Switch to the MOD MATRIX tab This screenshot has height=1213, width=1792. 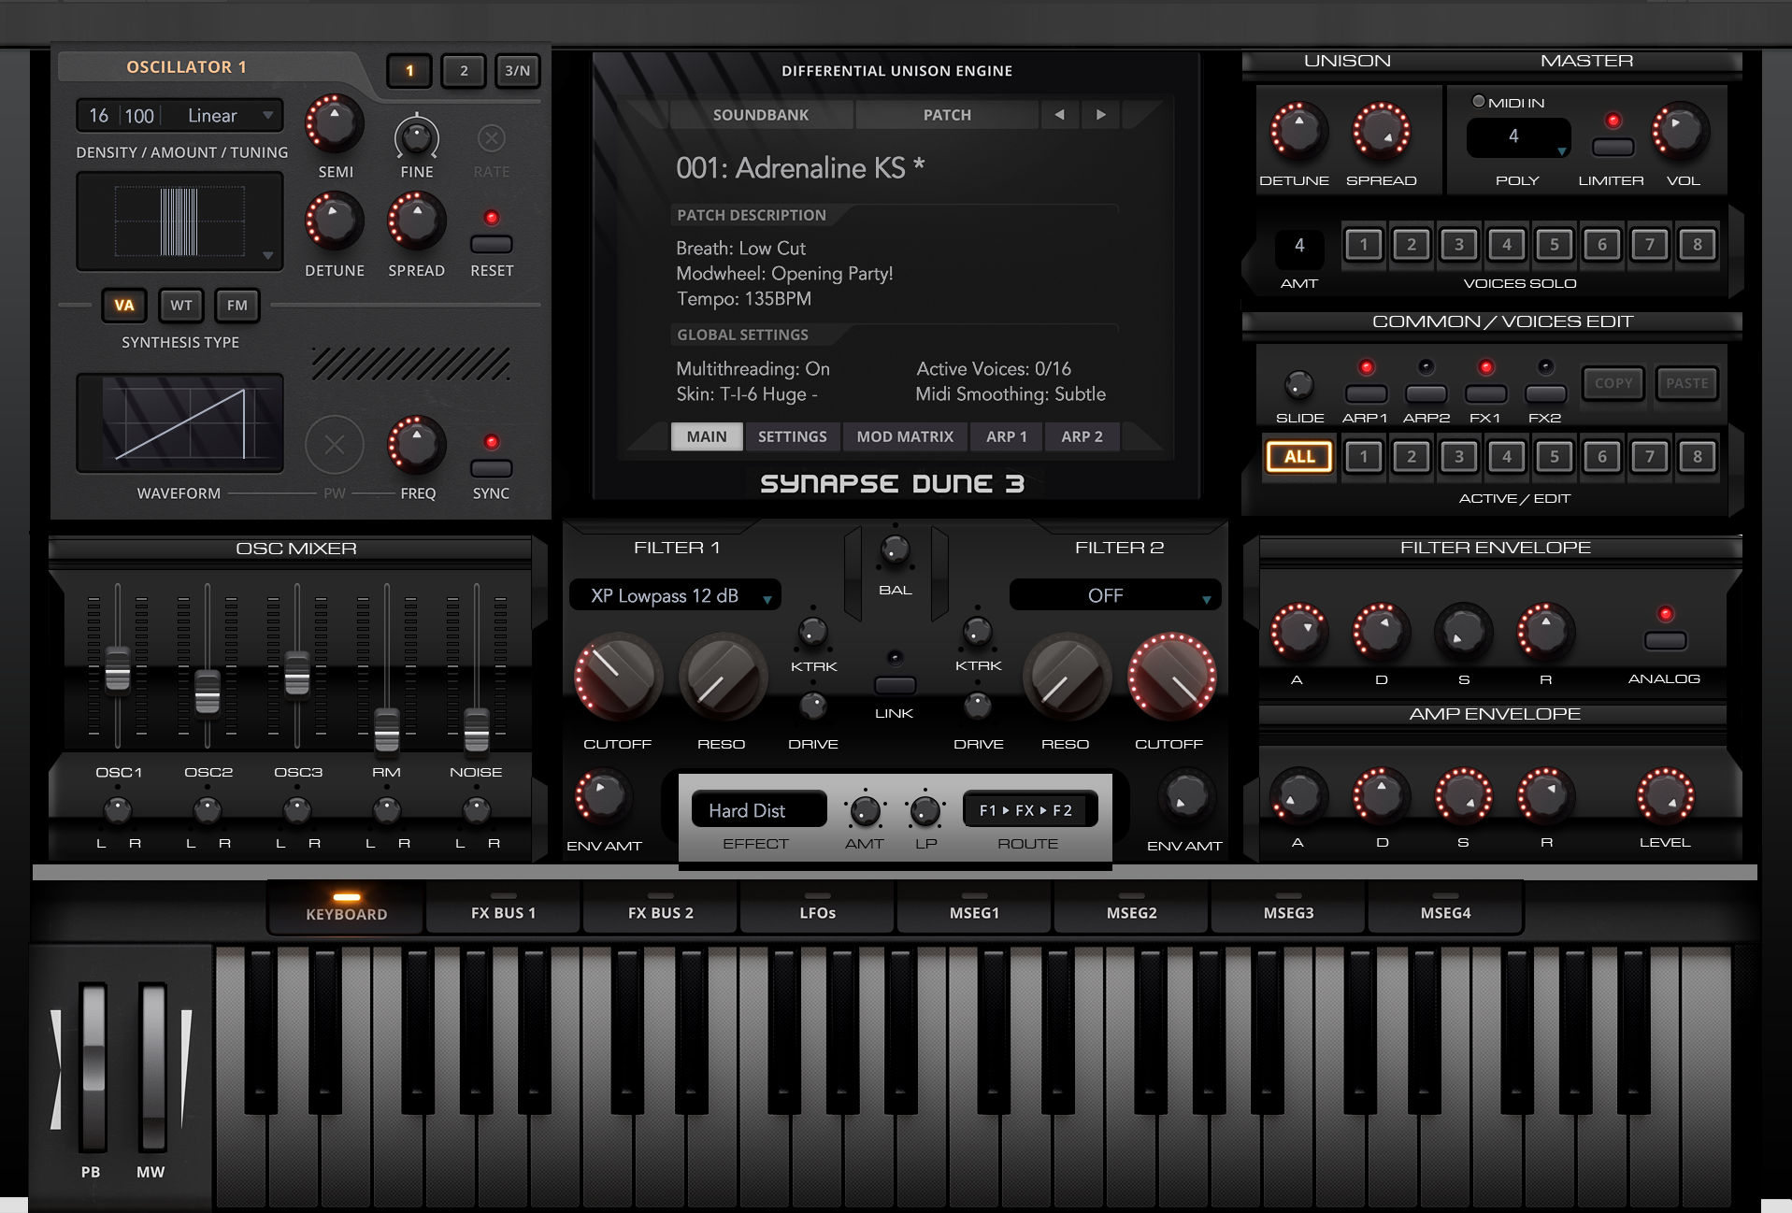[x=905, y=436]
